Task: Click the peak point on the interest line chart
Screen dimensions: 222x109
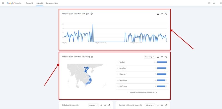Action: (x=93, y=24)
